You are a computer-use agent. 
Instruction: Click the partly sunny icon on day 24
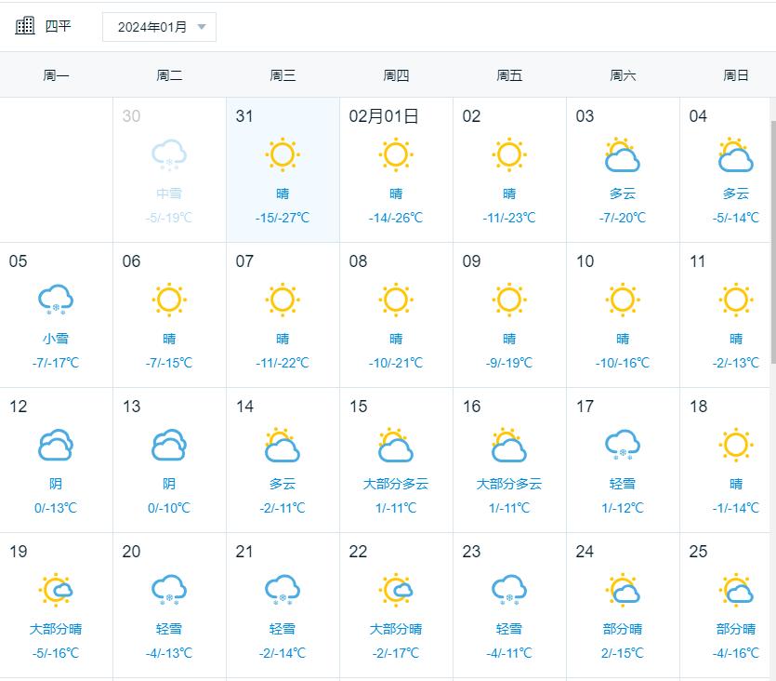pyautogui.click(x=623, y=590)
